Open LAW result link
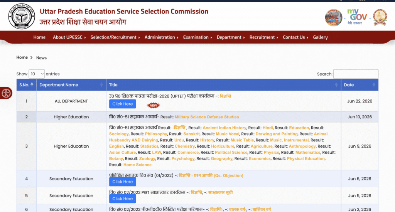 point(157,152)
